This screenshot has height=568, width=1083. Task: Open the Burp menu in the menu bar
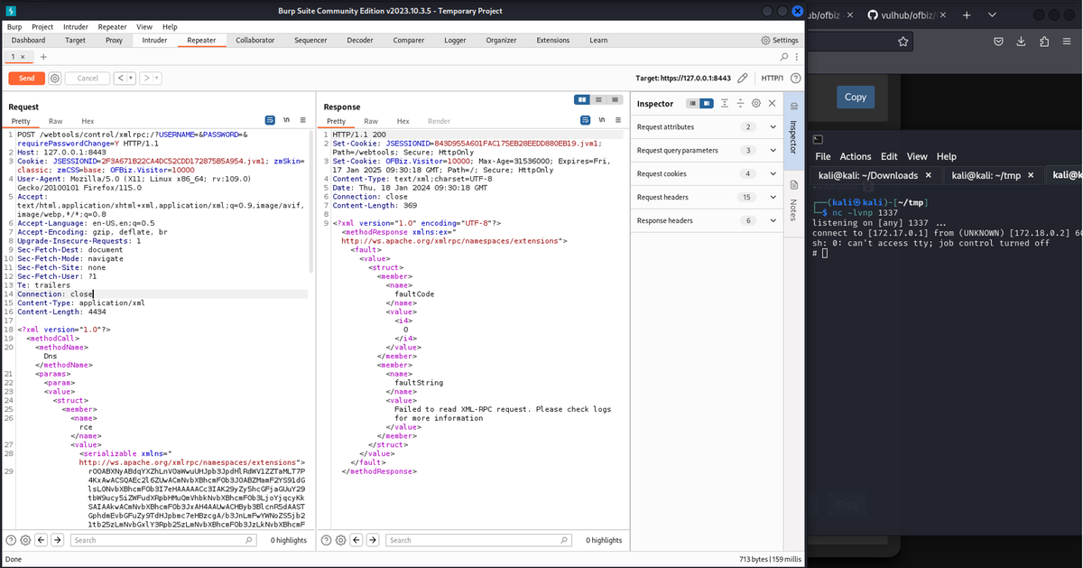14,27
